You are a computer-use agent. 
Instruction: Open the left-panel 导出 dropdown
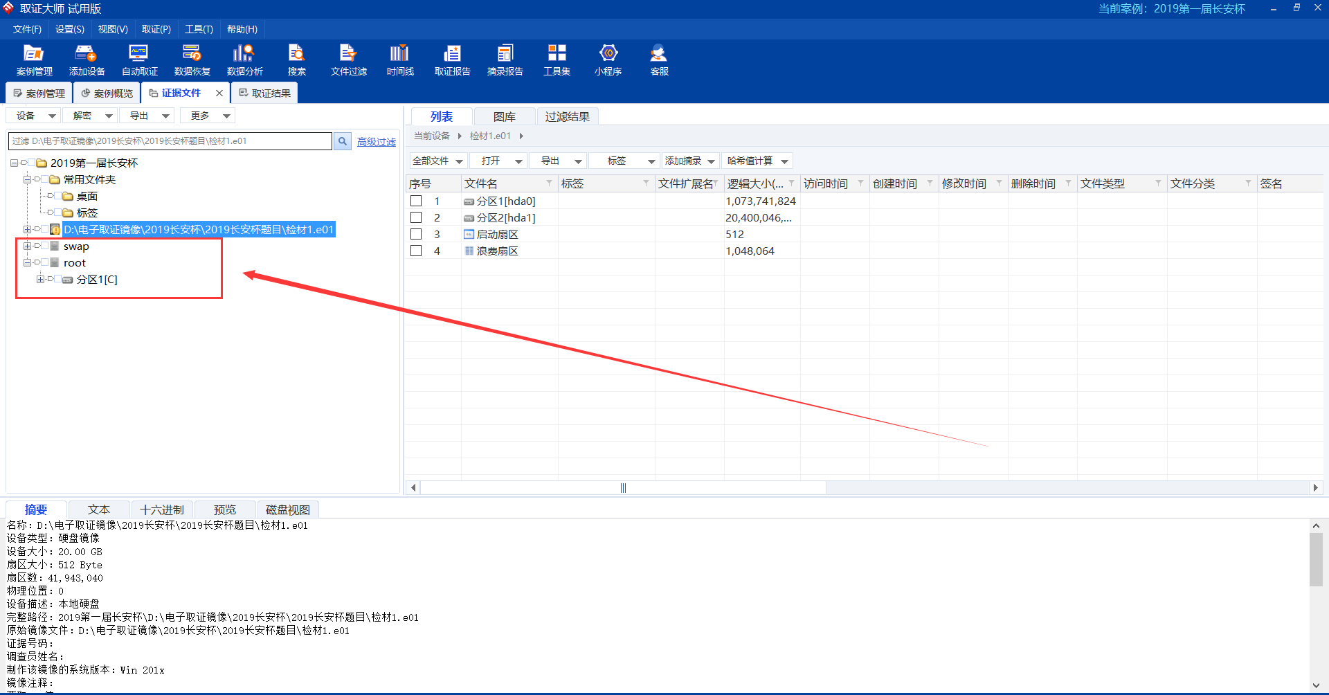coord(147,116)
